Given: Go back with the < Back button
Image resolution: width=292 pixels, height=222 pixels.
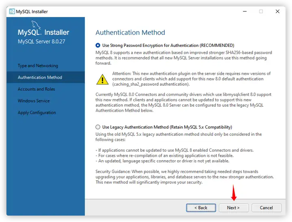Looking at the screenshot, I should (201, 208).
